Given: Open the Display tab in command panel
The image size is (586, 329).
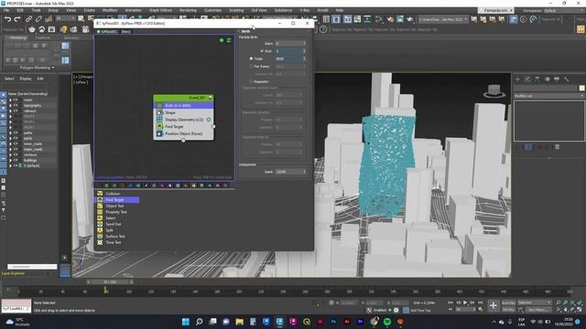Looking at the screenshot, I should [557, 80].
